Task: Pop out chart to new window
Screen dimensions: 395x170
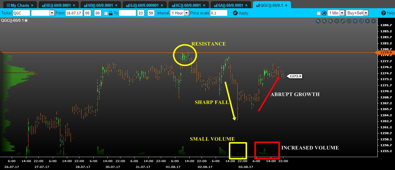Action: pos(361,21)
